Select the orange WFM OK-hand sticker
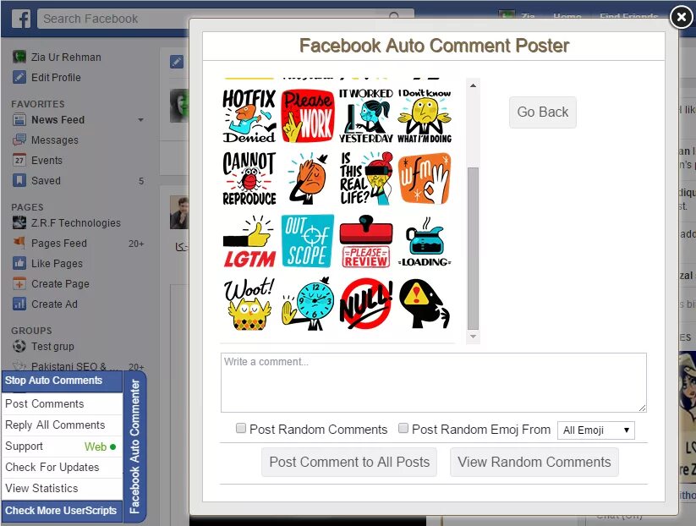The width and height of the screenshot is (696, 526). [425, 178]
